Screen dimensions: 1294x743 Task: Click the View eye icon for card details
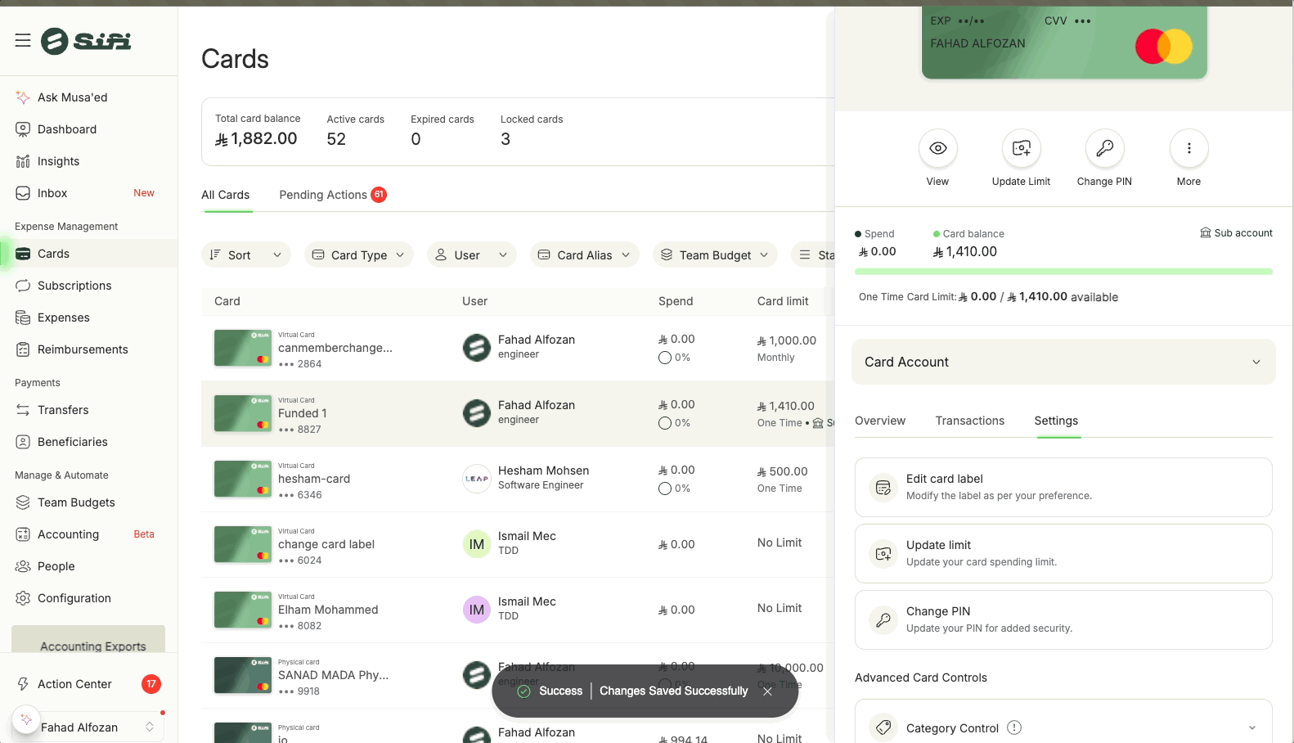(x=937, y=148)
